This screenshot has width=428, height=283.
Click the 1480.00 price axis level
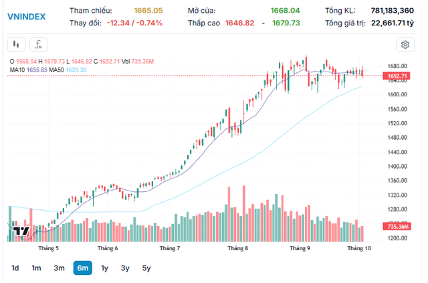398,138
